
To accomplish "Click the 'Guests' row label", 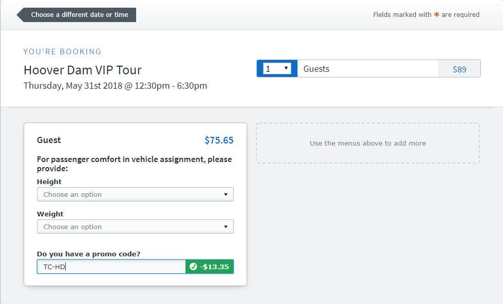I will tap(316, 69).
